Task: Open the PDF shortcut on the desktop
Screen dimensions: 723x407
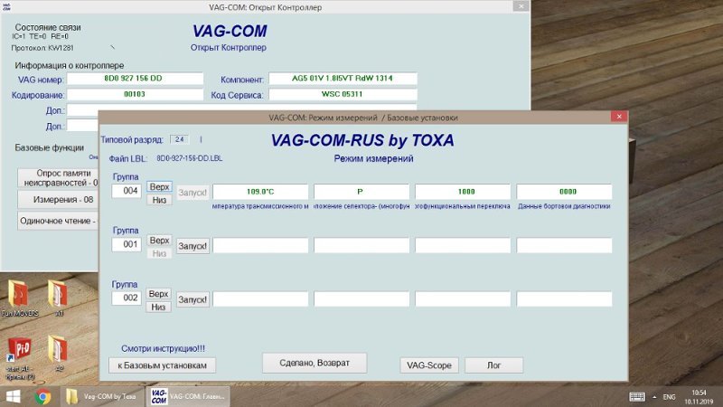Action: [x=19, y=358]
